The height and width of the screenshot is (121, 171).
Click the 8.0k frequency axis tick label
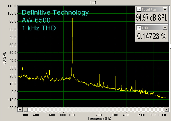tap(153, 115)
